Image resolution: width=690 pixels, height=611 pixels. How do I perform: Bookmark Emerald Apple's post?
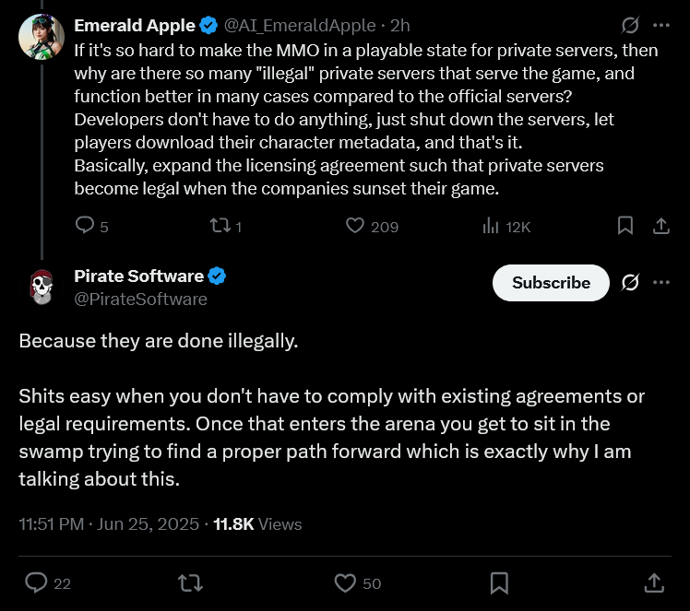pyautogui.click(x=625, y=226)
